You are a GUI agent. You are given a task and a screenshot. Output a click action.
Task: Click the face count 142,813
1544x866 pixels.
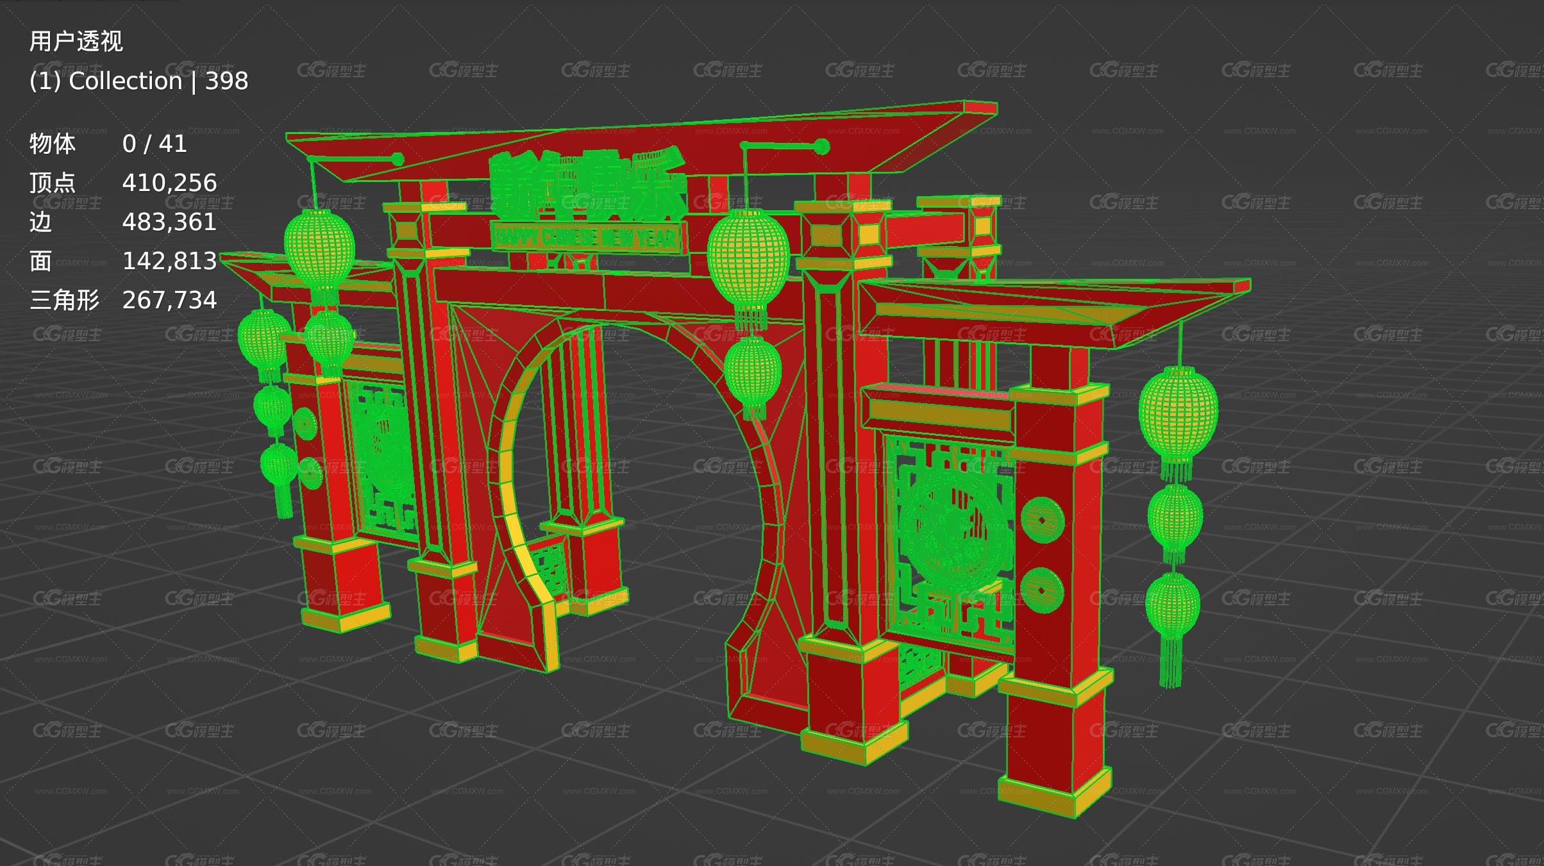click(169, 262)
